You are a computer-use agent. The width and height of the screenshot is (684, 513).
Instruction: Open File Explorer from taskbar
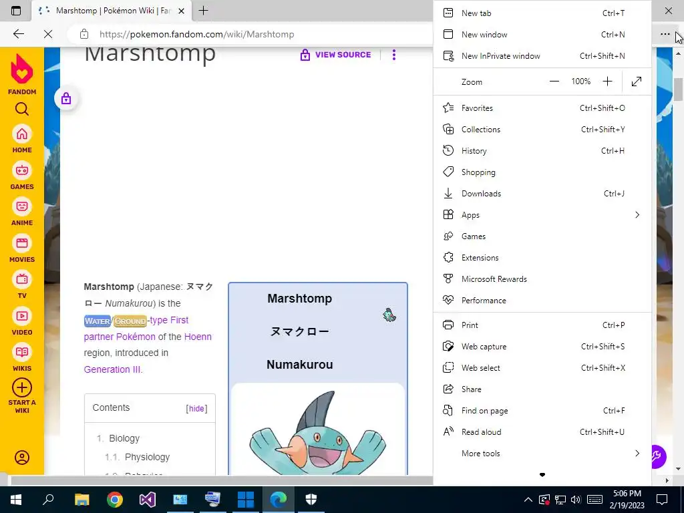click(x=81, y=500)
